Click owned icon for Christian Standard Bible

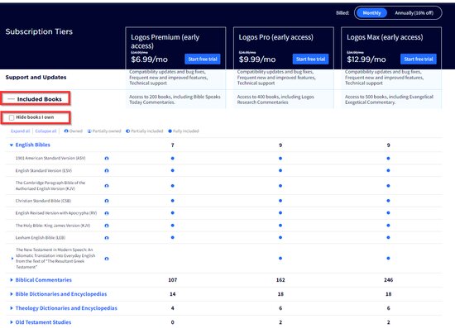pyautogui.click(x=107, y=201)
